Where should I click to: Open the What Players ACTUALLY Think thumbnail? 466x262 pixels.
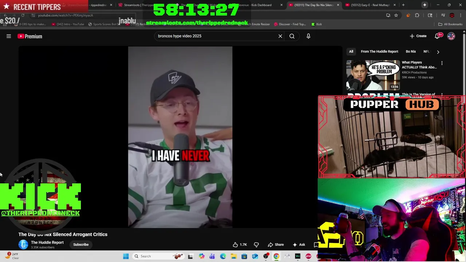tap(373, 75)
